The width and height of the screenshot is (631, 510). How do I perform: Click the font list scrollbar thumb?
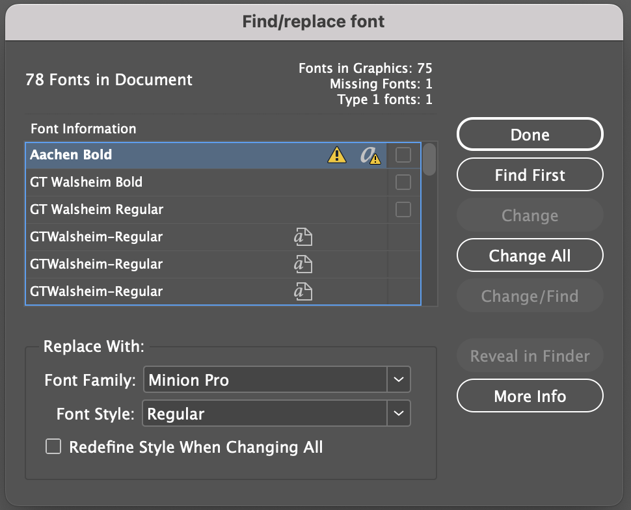click(429, 159)
